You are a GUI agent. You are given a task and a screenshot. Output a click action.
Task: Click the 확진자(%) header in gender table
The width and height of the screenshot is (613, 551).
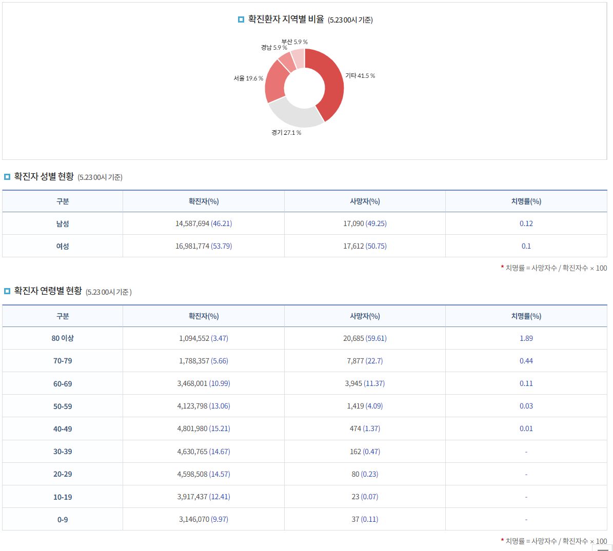(204, 201)
